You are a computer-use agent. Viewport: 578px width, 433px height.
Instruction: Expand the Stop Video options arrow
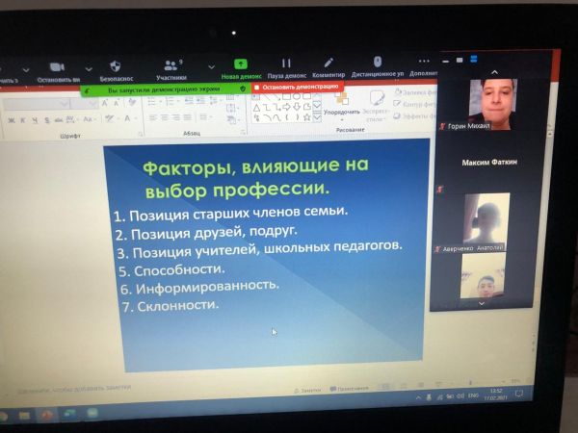pos(89,69)
